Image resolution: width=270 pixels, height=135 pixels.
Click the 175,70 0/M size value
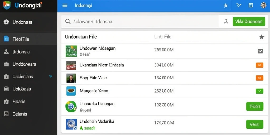tap(164, 123)
